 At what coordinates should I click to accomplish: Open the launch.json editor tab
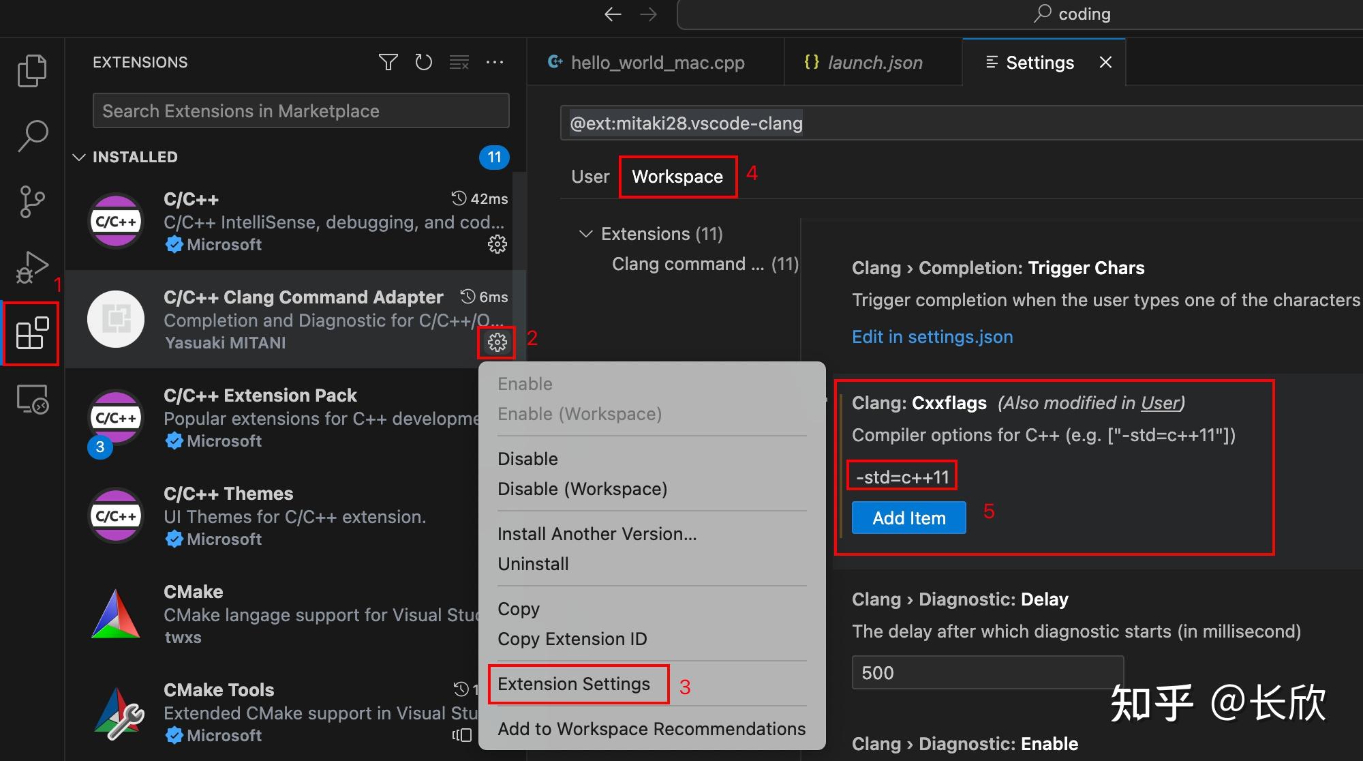[x=874, y=63]
